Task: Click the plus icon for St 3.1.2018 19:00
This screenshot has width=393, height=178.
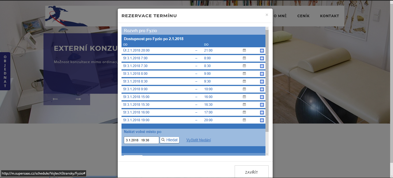Action: tap(262, 120)
